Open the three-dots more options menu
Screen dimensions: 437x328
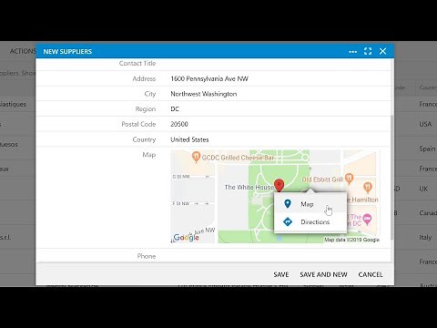click(352, 52)
